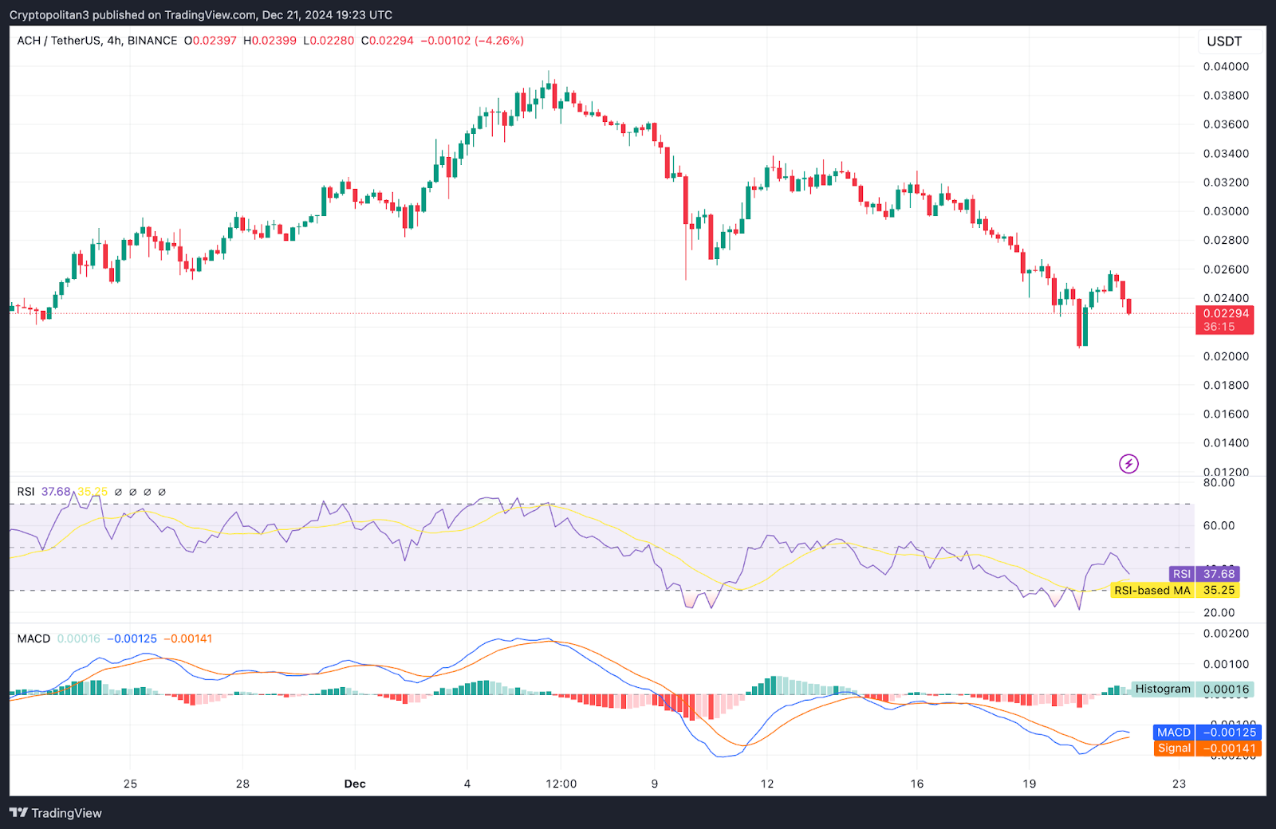Image resolution: width=1276 pixels, height=829 pixels.
Task: Click the Dec label on time axis
Action: click(355, 784)
